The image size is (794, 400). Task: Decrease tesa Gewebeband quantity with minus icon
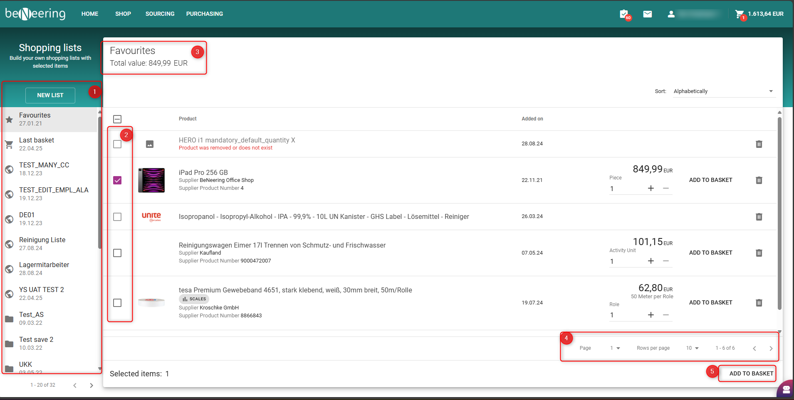click(x=666, y=315)
